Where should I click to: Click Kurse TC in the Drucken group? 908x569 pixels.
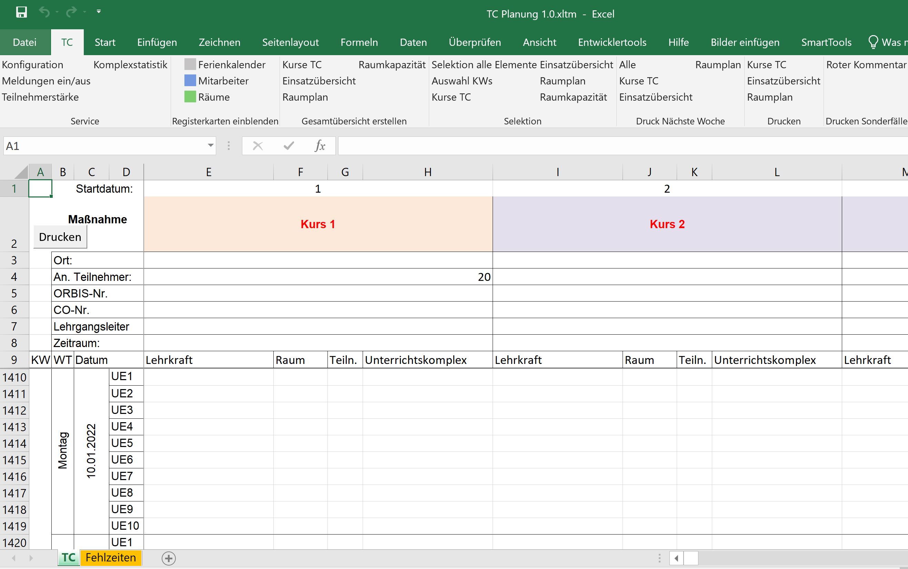tap(767, 65)
